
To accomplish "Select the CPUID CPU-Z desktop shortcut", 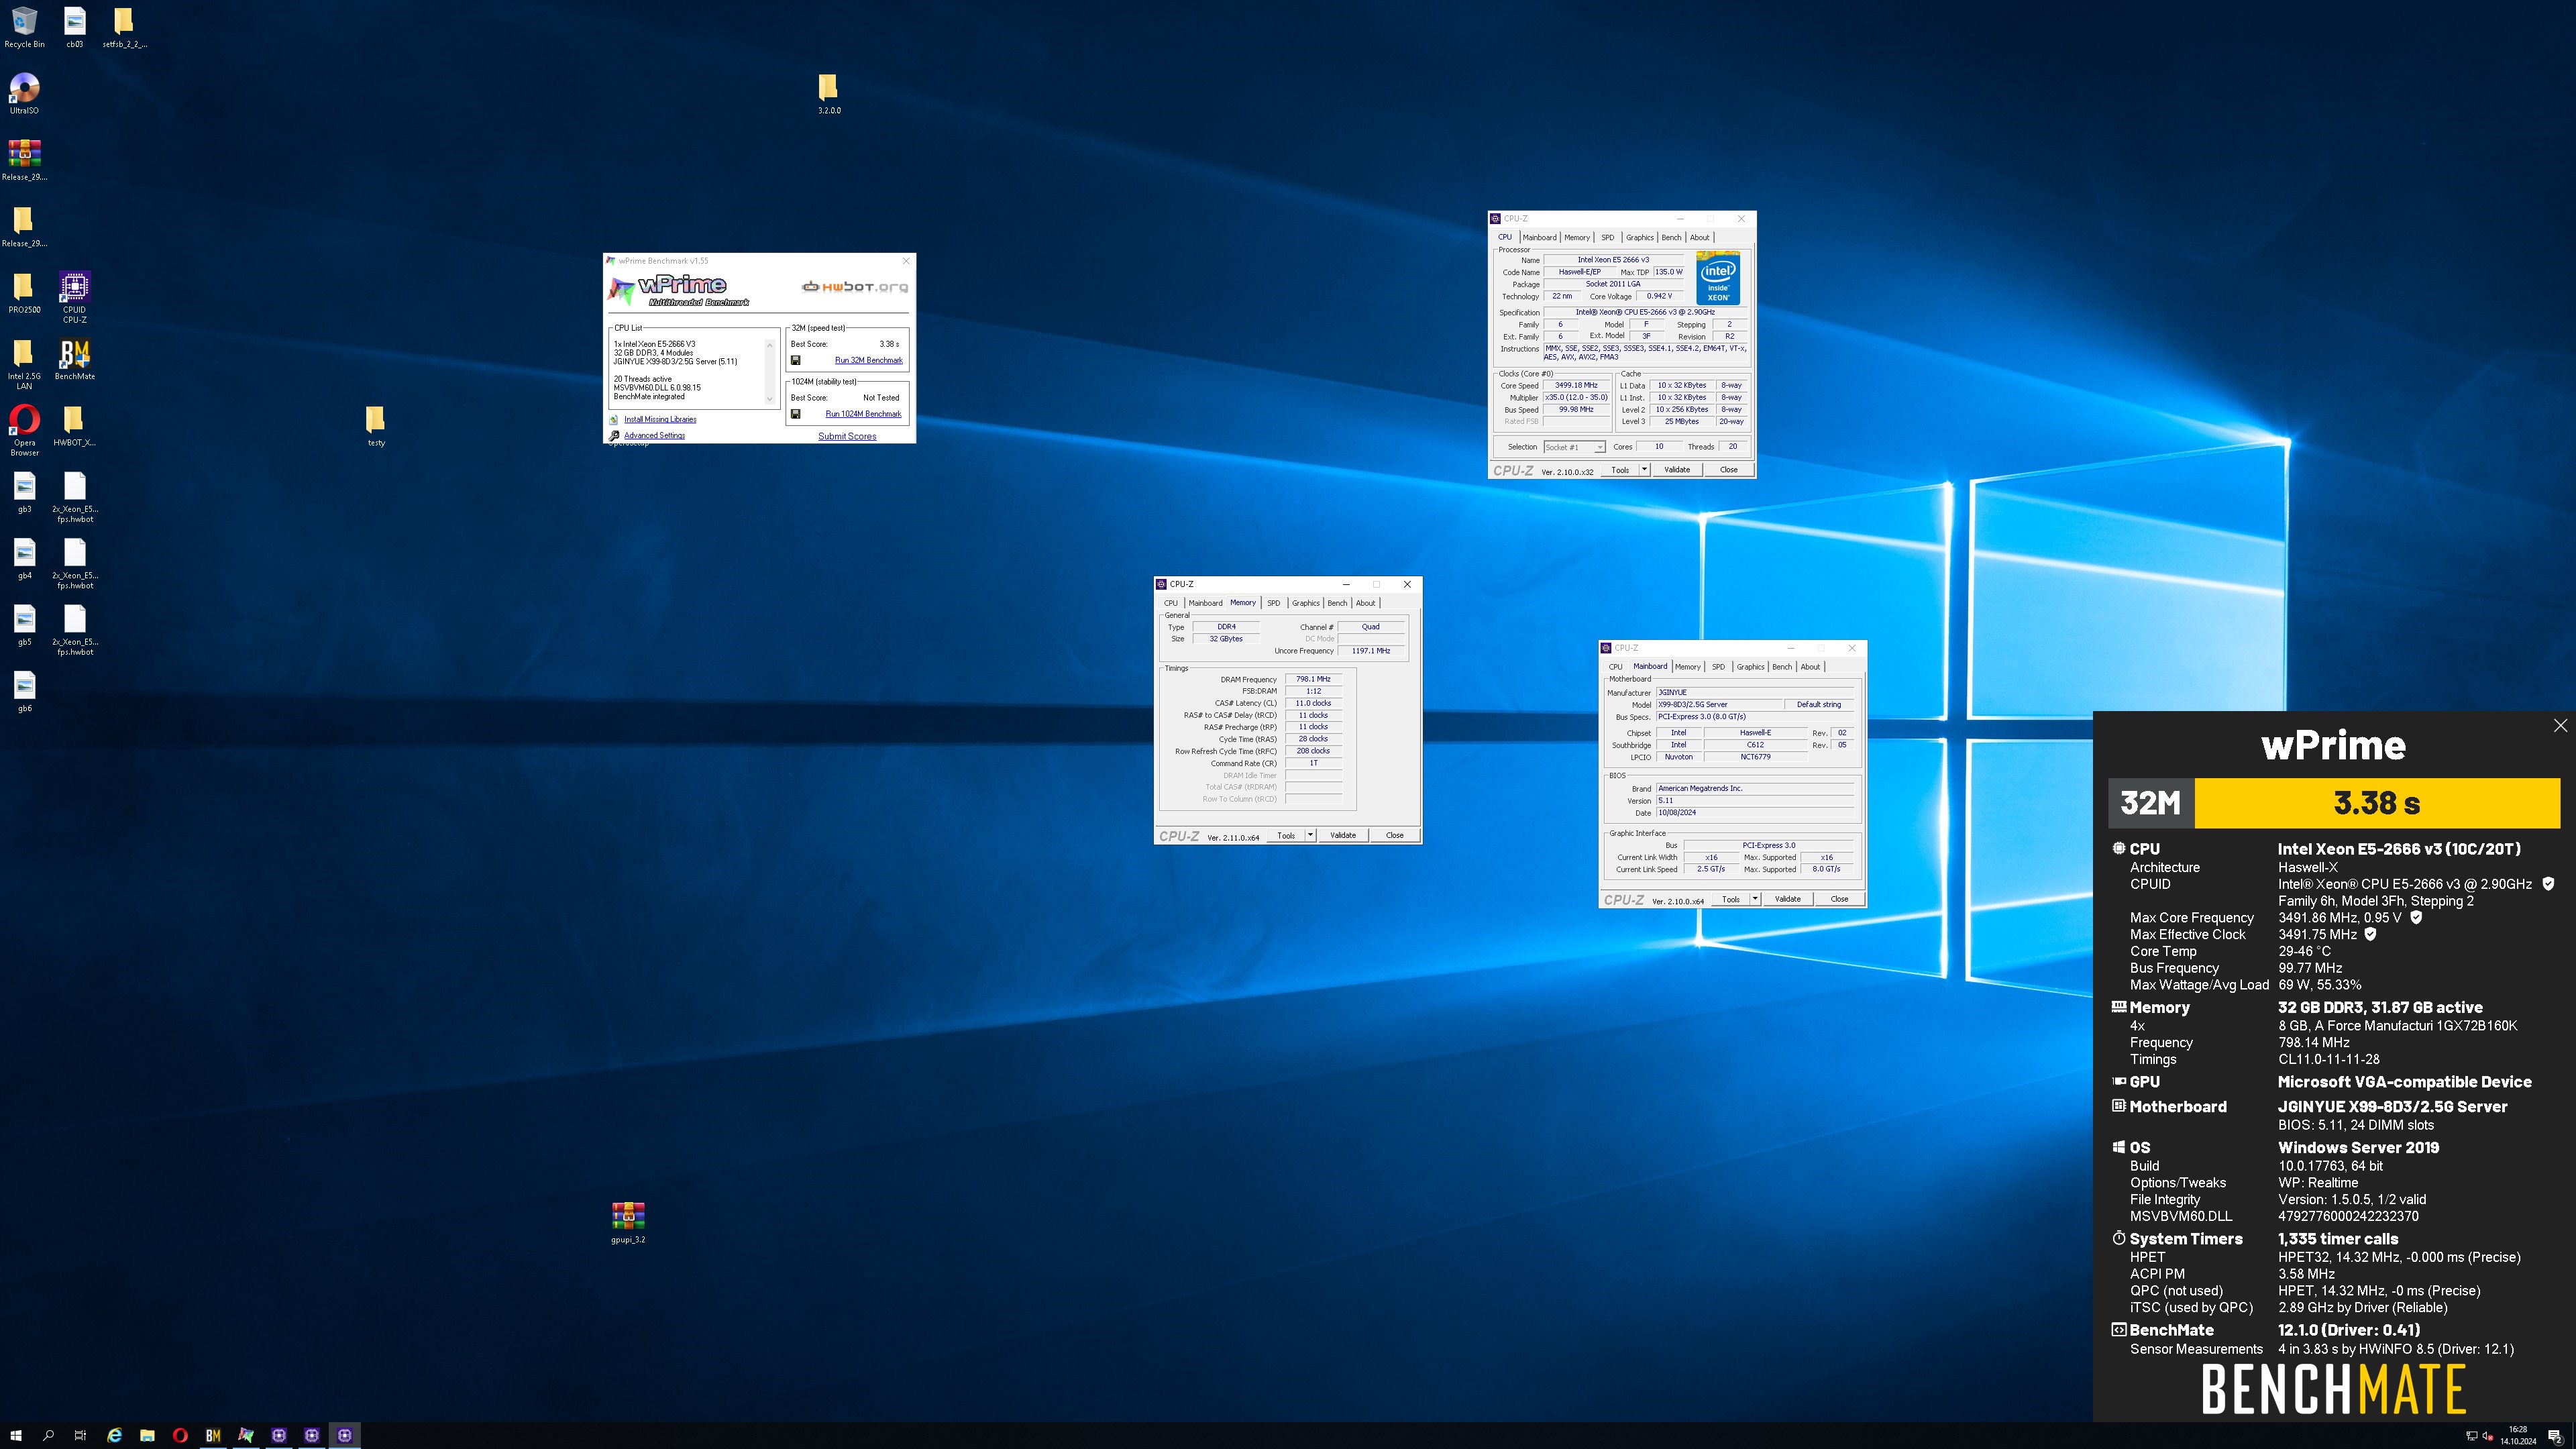I will (x=75, y=296).
